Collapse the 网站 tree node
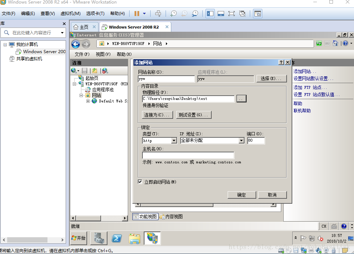Viewport: 354px width, 254px height. point(81,96)
